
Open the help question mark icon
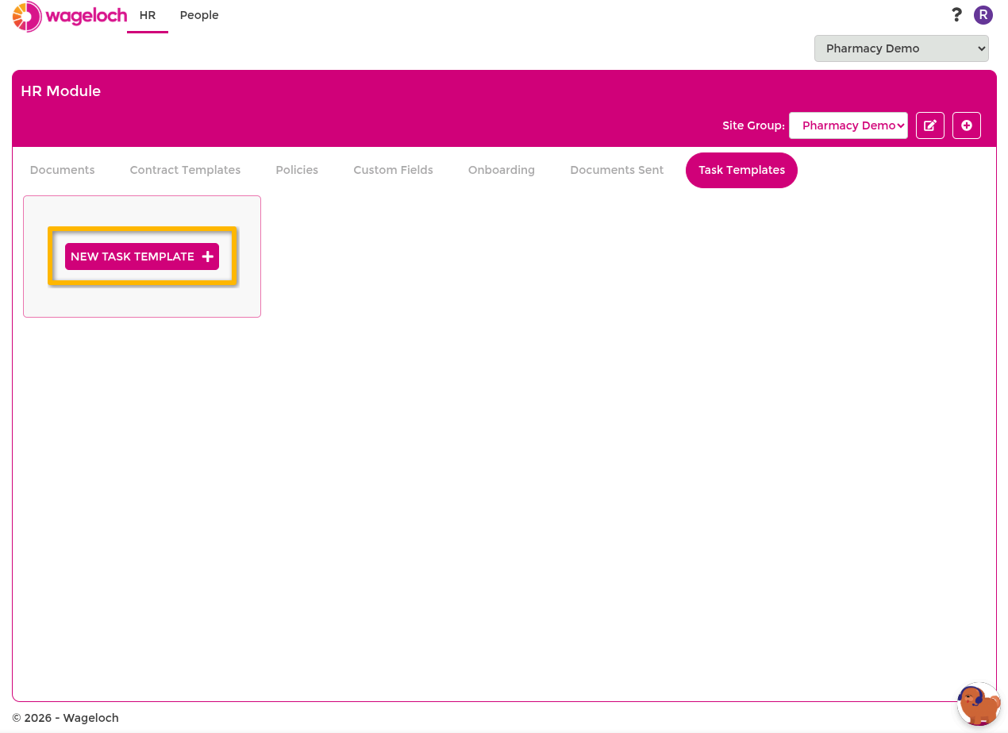(x=956, y=14)
